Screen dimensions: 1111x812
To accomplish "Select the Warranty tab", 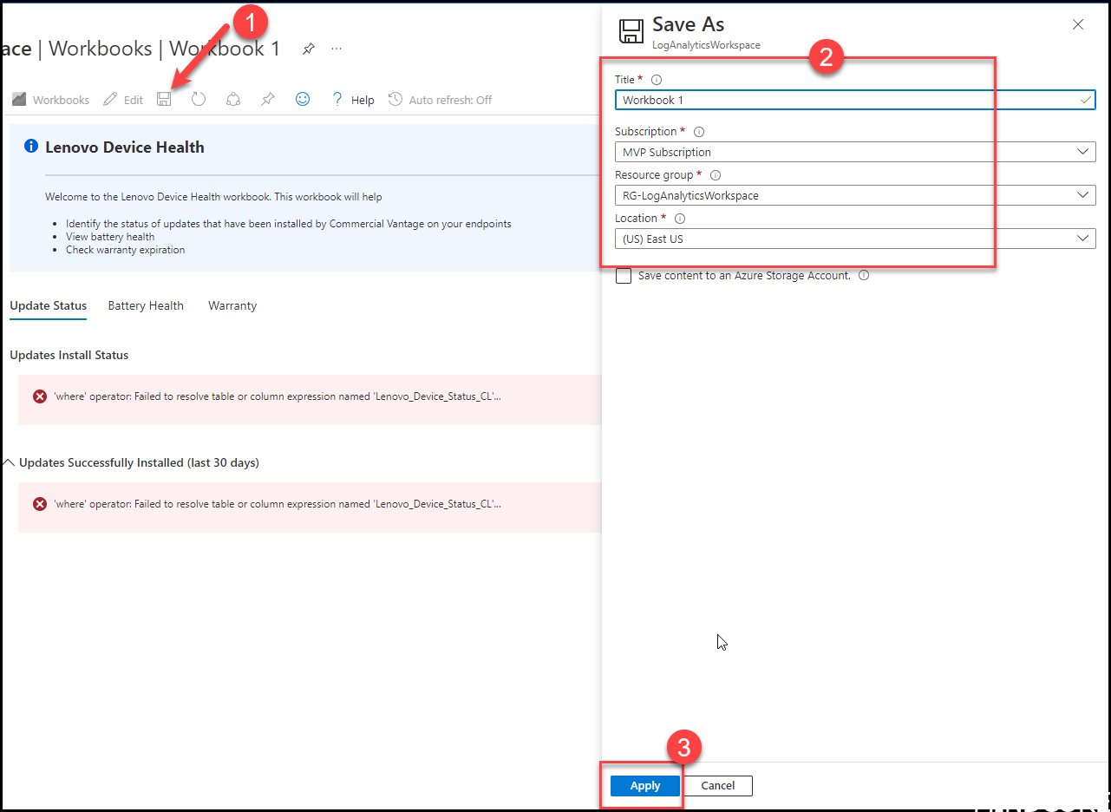I will coord(232,305).
